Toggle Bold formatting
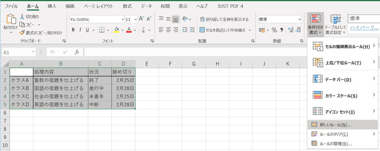Image resolution: width=380 pixels, height=151 pixels. (73, 30)
